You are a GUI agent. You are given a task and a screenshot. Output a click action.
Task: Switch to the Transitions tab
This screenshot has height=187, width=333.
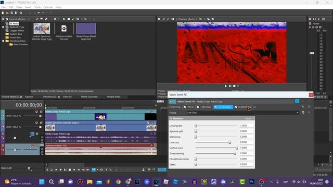(x=48, y=97)
